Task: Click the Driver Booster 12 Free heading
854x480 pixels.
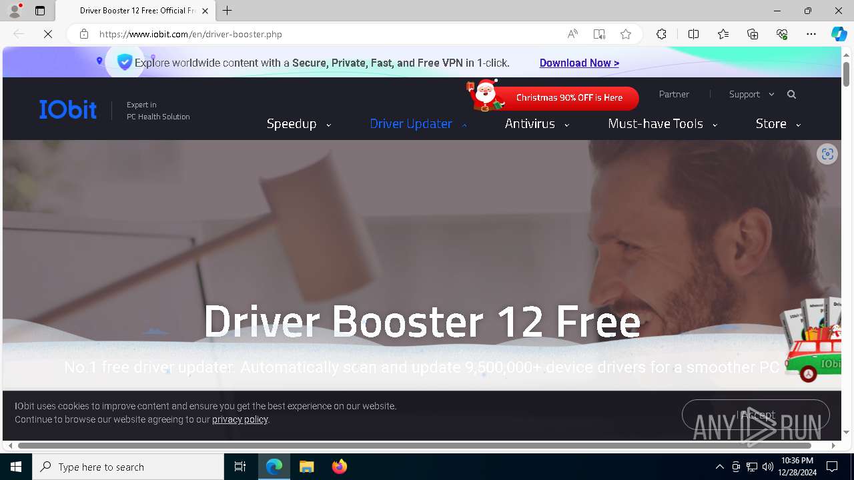Action: click(x=422, y=321)
